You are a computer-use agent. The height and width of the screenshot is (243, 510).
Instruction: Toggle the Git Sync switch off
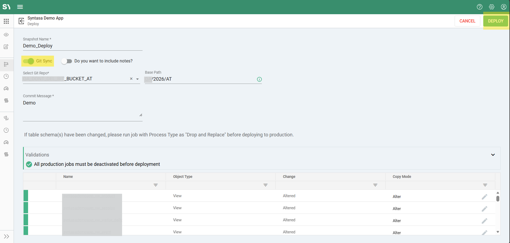(x=29, y=61)
